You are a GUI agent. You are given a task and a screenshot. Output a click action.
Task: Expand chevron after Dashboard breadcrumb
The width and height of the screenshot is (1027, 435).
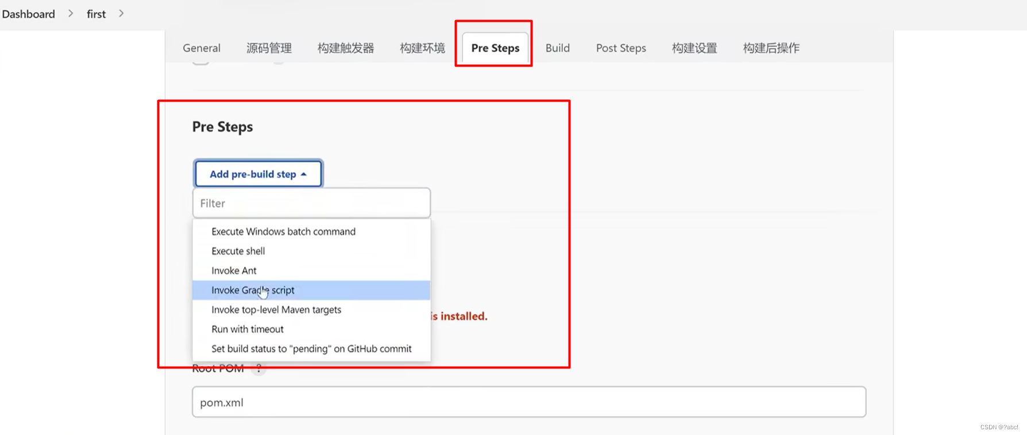(x=71, y=13)
